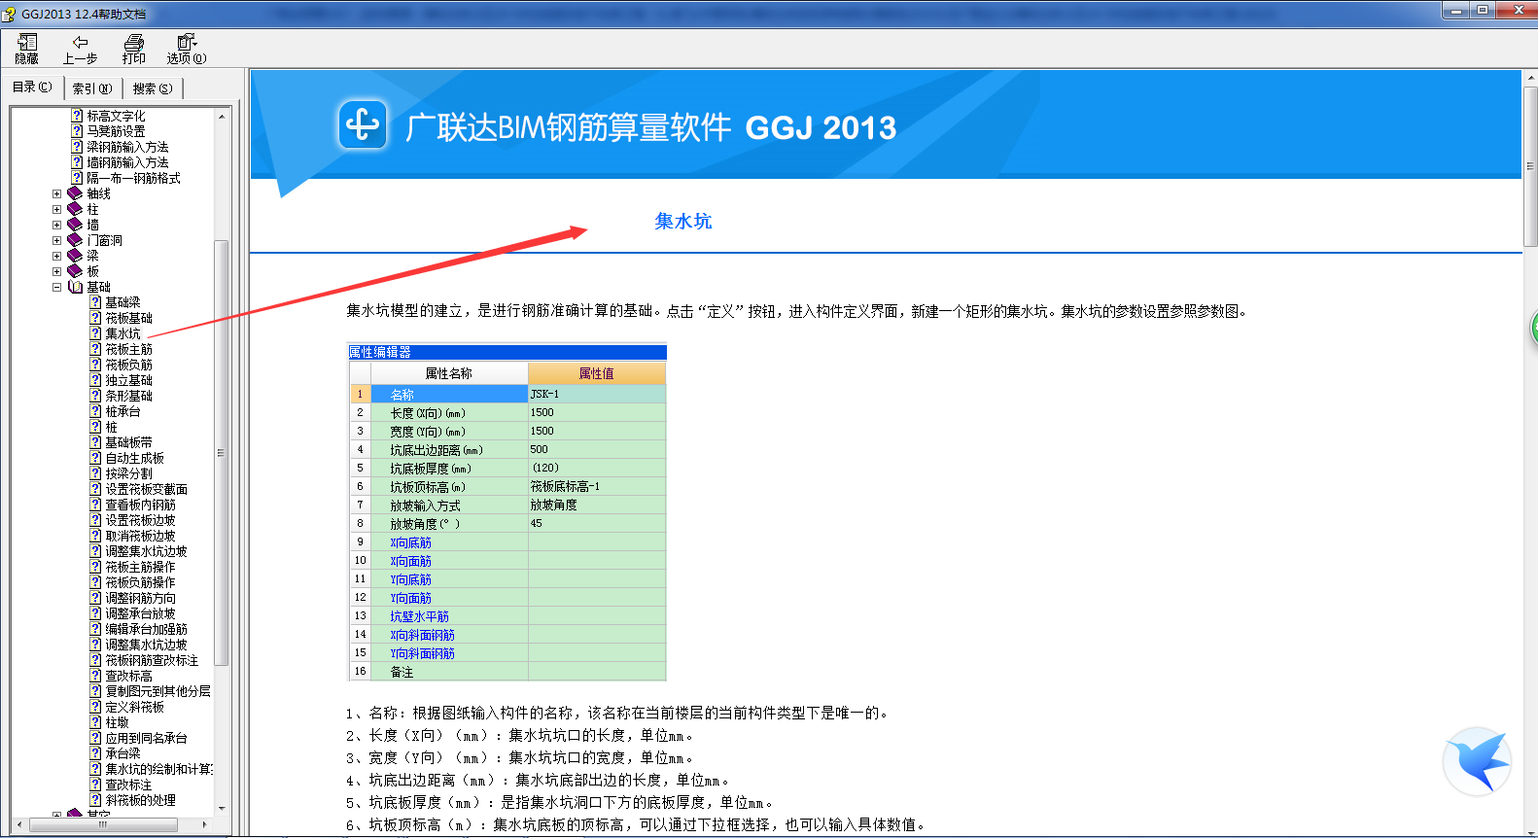Click the 备注 row in the property table
Screen dimensions: 1538x838
pos(507,672)
